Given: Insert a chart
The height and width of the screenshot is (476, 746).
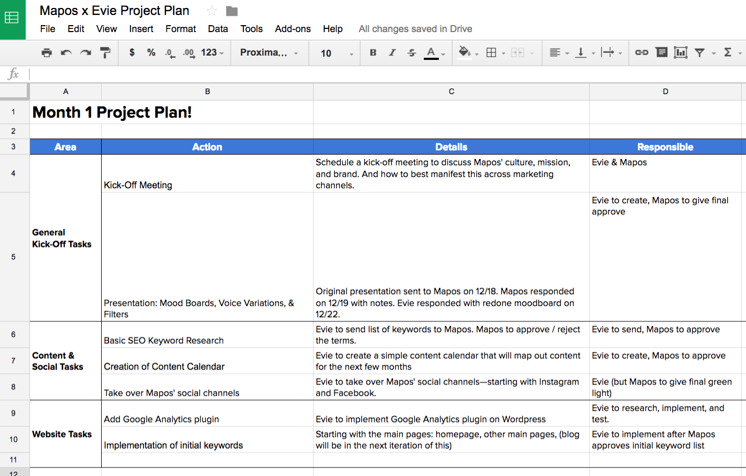Looking at the screenshot, I should point(681,52).
